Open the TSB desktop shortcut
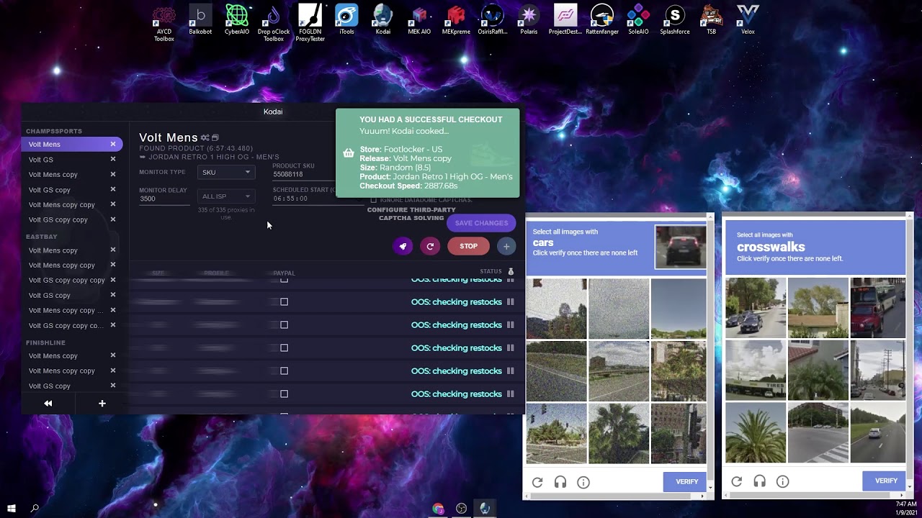Screen dimensions: 922x518 [712, 20]
